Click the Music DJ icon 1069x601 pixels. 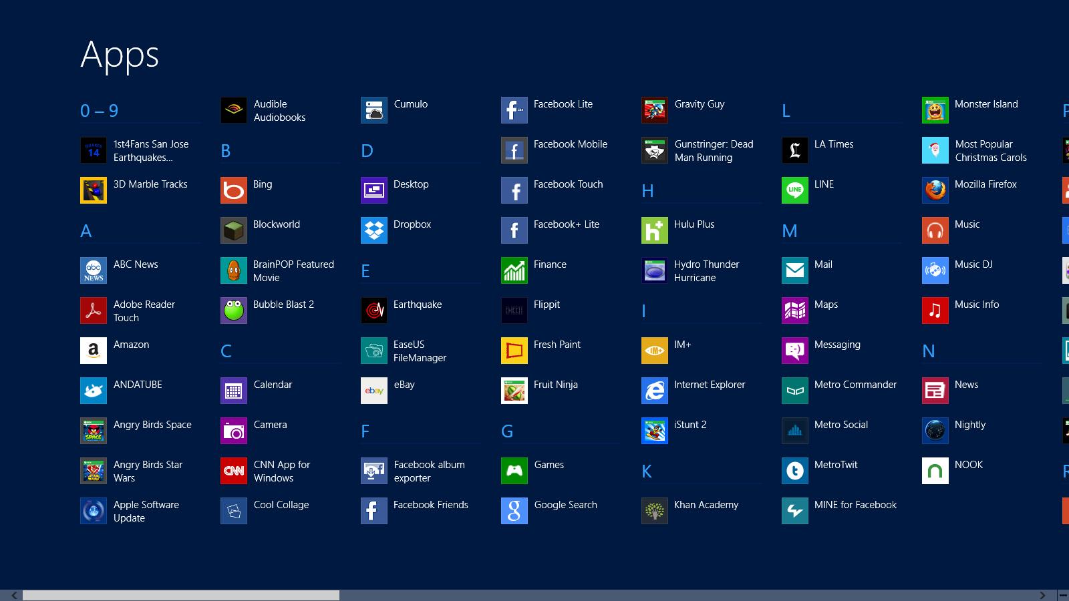pyautogui.click(x=935, y=270)
